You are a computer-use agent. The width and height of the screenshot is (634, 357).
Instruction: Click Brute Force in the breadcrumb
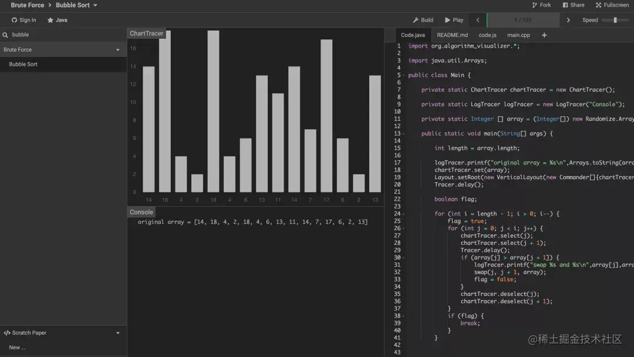click(x=28, y=5)
